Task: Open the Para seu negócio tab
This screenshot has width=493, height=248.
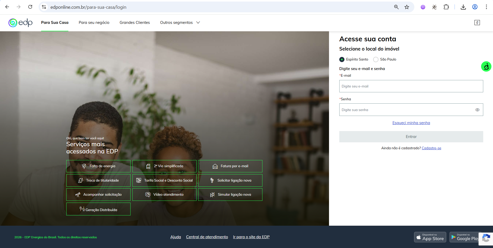Action: coord(94,23)
